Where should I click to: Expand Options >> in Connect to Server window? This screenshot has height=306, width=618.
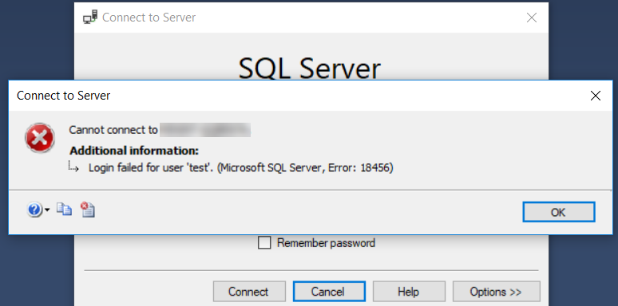tap(496, 292)
